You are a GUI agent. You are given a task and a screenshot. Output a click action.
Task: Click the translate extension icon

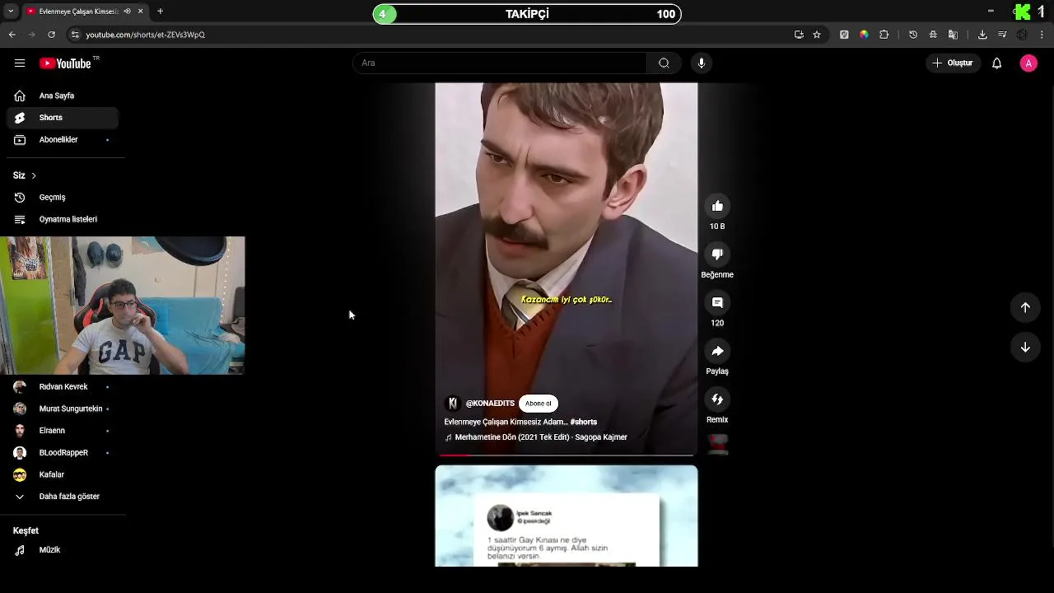(953, 35)
